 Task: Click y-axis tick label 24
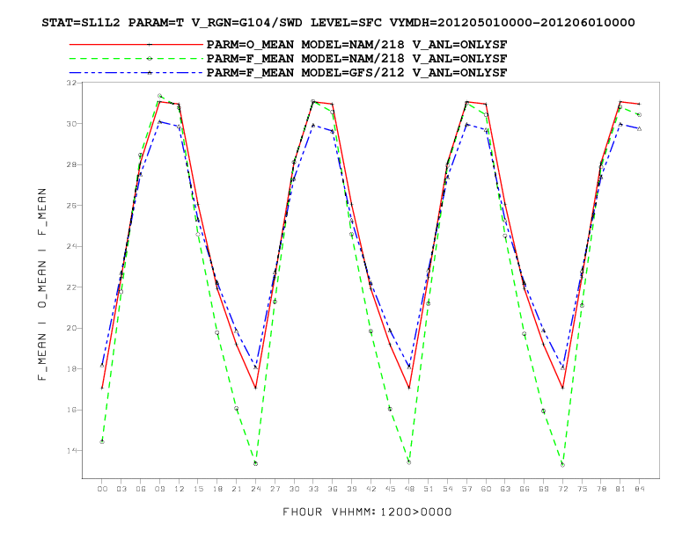[x=71, y=246]
